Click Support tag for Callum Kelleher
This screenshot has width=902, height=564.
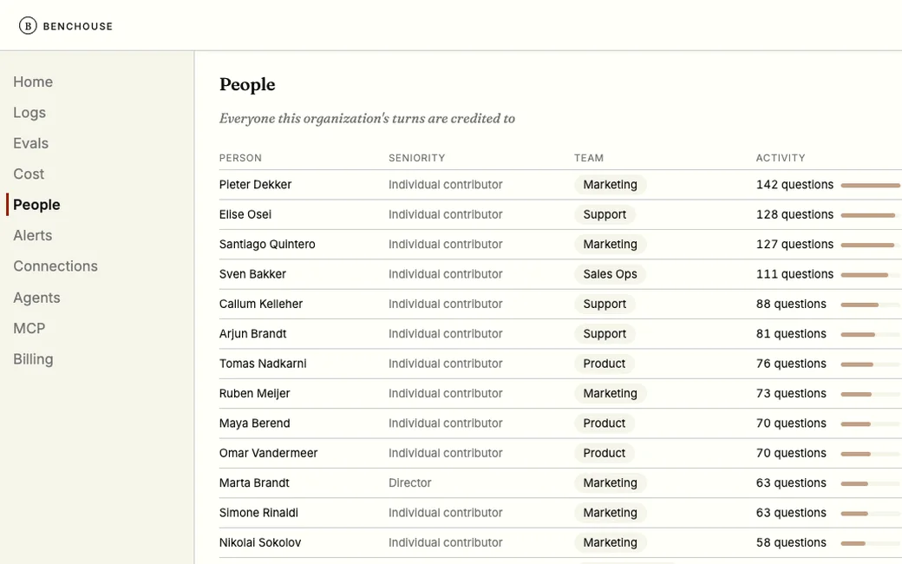(605, 304)
